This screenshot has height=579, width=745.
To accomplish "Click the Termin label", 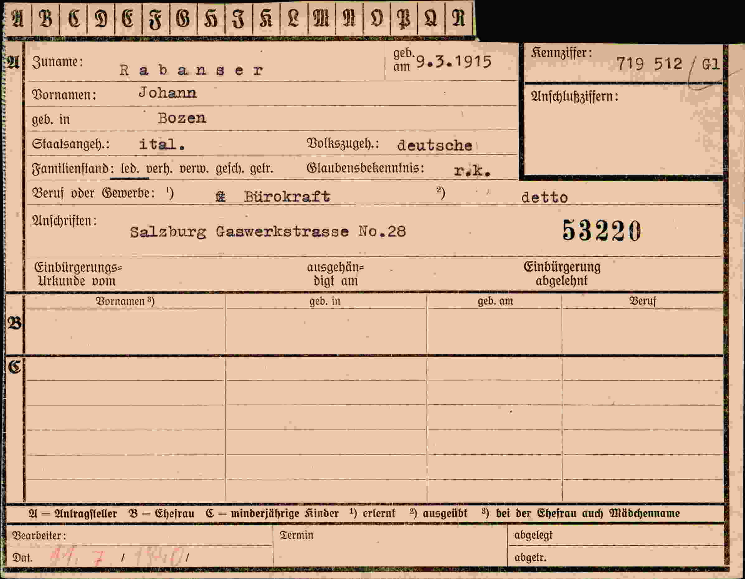I will pyautogui.click(x=297, y=535).
